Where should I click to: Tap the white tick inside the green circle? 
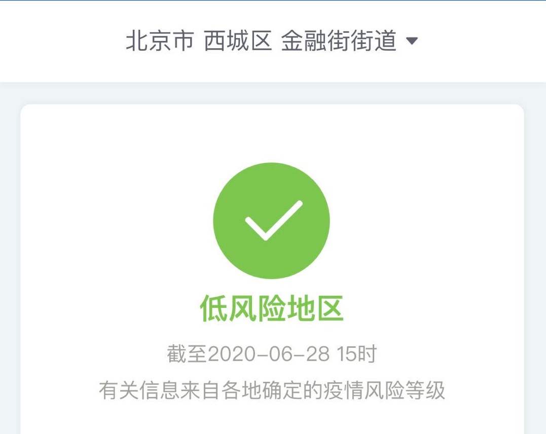pos(274,220)
